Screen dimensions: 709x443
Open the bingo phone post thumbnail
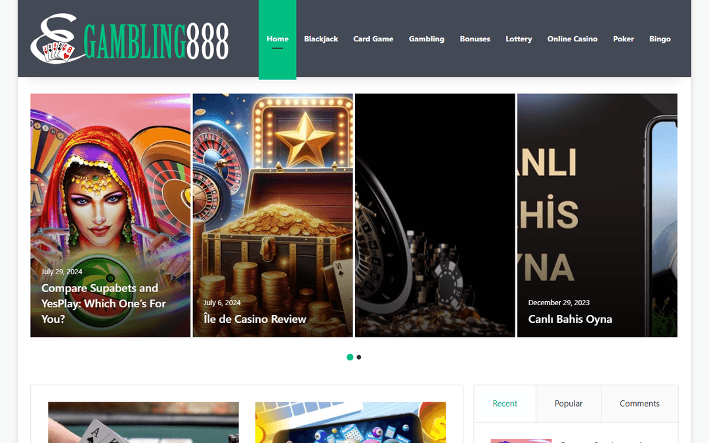pyautogui.click(x=351, y=423)
